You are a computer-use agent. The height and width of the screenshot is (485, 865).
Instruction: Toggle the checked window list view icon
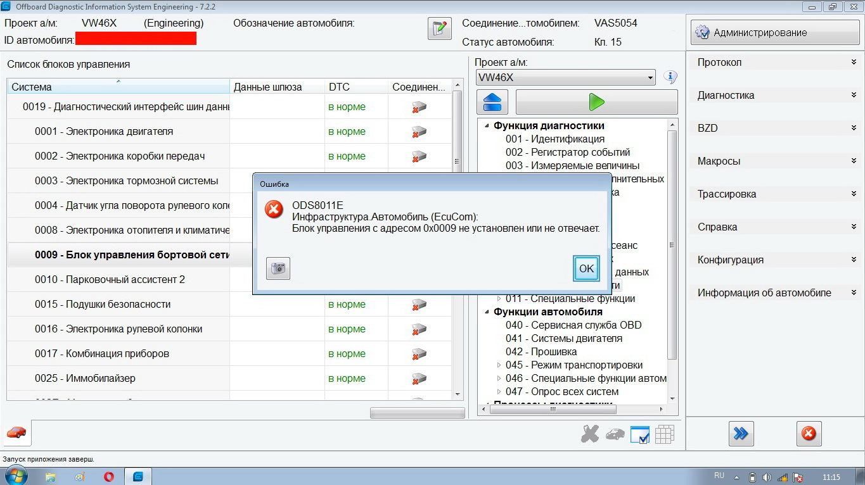[639, 434]
